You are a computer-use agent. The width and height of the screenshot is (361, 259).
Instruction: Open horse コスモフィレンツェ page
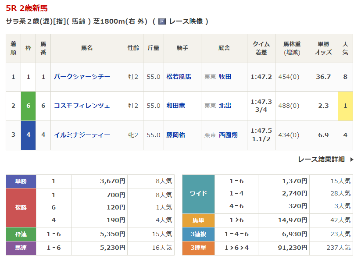pos(82,106)
